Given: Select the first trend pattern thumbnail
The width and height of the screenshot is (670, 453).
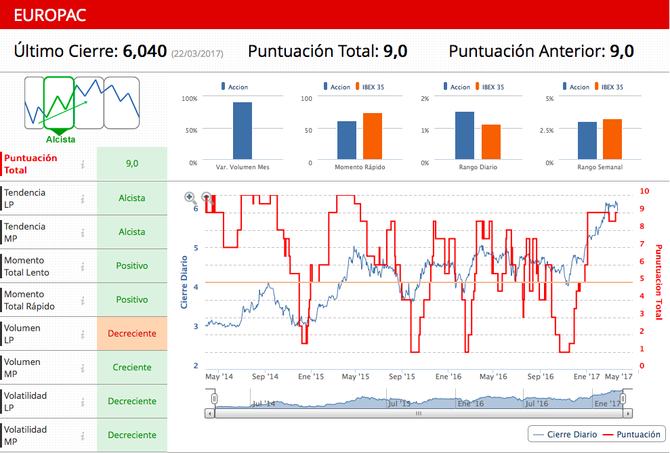Looking at the screenshot, I should point(34,103).
